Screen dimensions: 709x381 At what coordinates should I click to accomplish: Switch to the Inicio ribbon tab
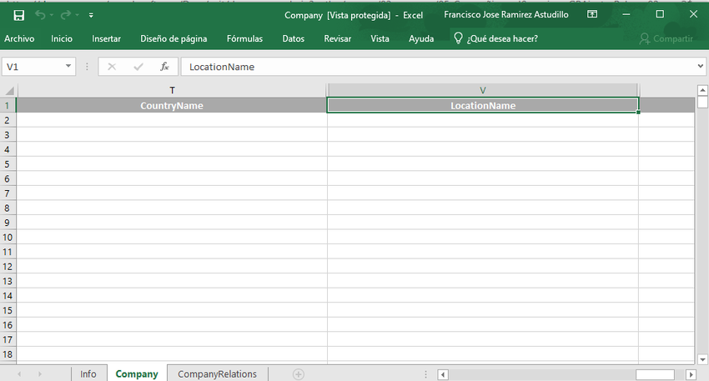[x=62, y=38]
